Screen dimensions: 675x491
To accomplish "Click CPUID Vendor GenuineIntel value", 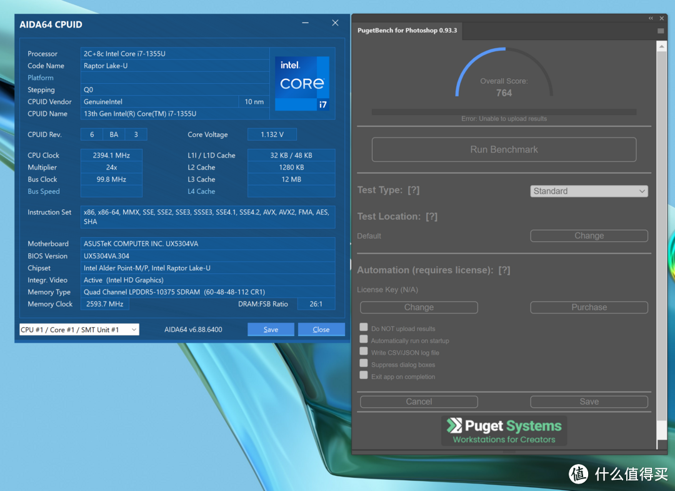I will (159, 102).
